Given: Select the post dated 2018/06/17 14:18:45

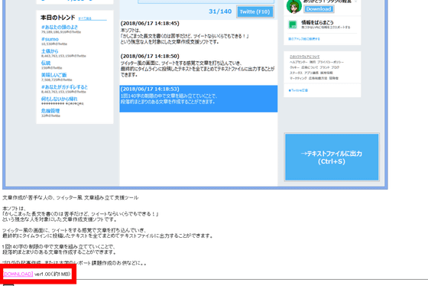Looking at the screenshot, I should click(199, 33).
